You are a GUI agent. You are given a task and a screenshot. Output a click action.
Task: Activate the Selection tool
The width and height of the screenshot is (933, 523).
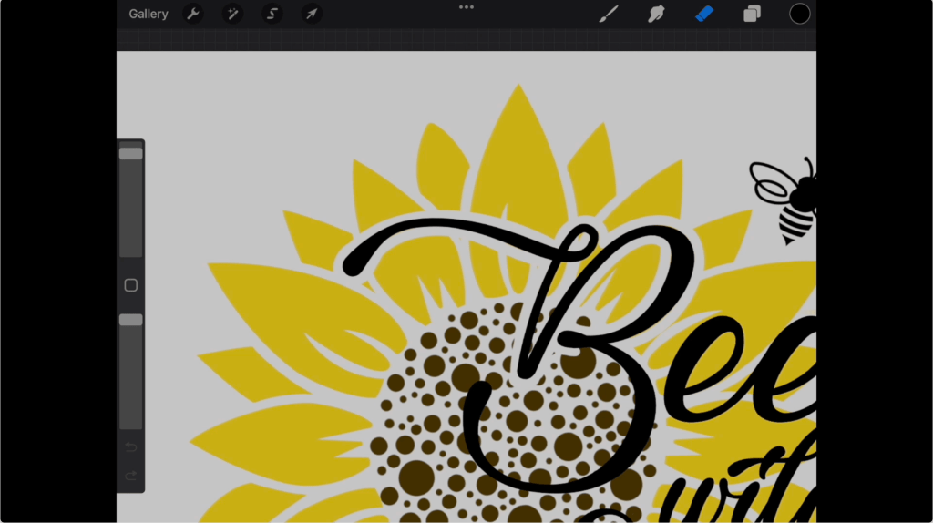[x=272, y=14]
